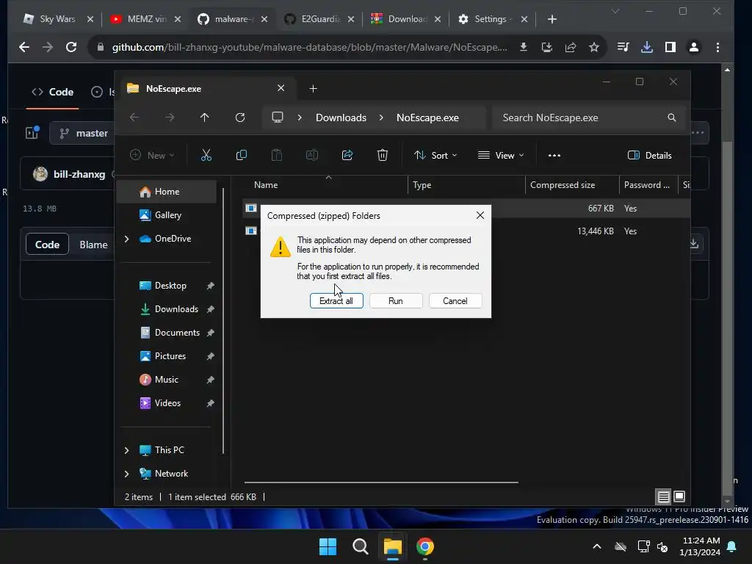This screenshot has width=752, height=564.
Task: Click the Compressed size column header
Action: (x=572, y=184)
